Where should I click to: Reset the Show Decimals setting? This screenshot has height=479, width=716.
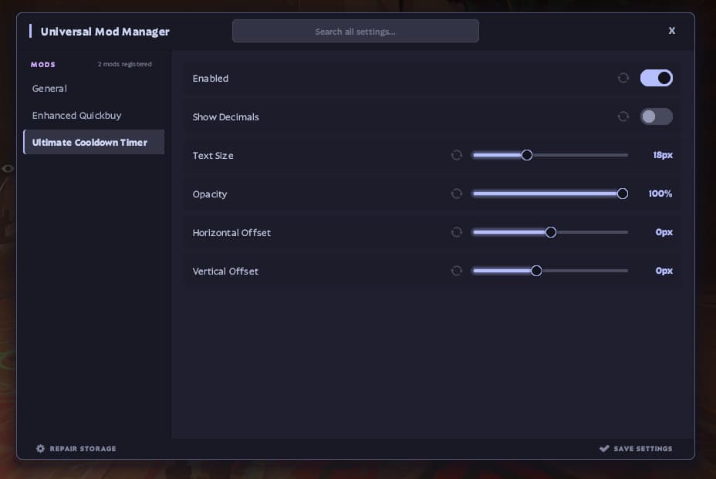[x=623, y=116]
